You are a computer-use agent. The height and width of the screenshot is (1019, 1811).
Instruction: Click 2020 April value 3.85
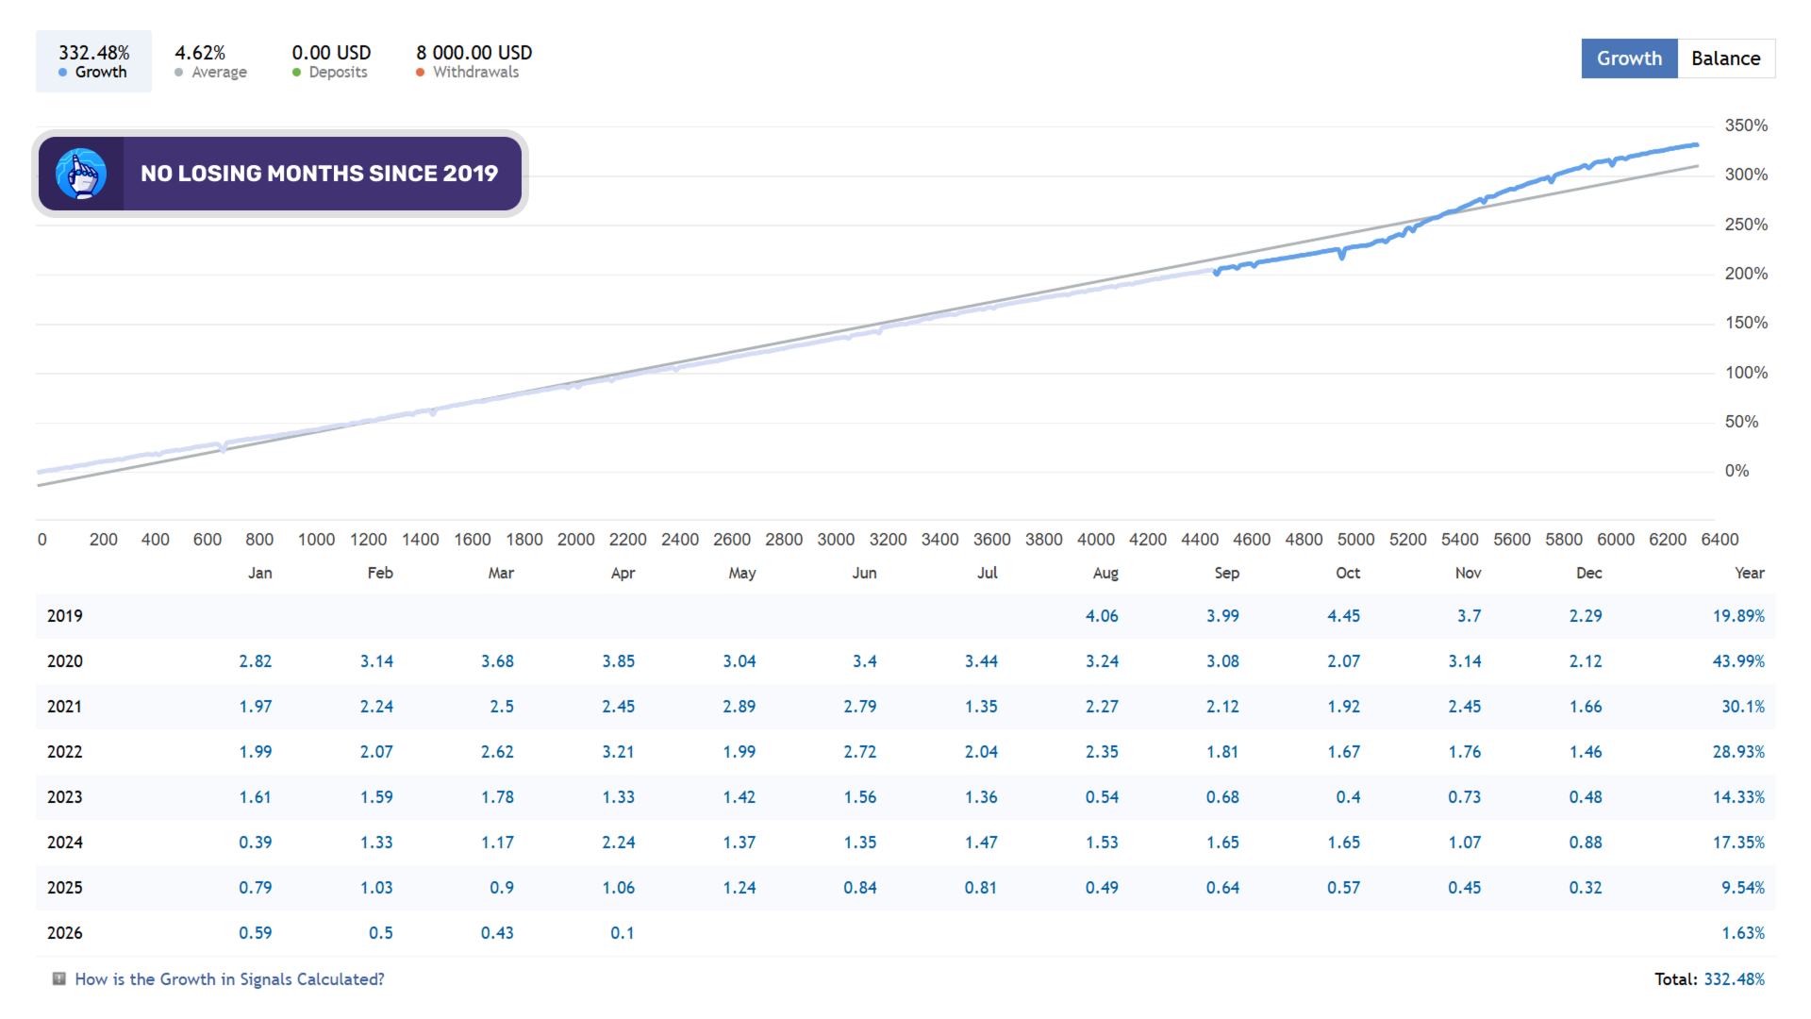click(618, 661)
